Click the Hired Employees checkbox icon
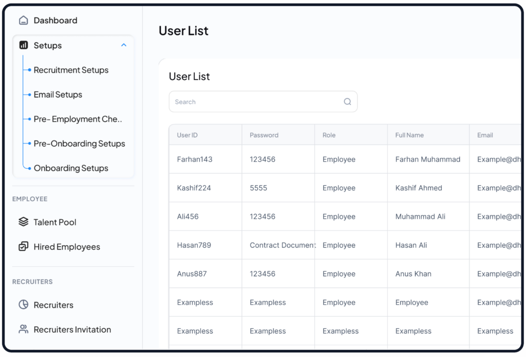Screen dimensions: 526x357 point(23,247)
